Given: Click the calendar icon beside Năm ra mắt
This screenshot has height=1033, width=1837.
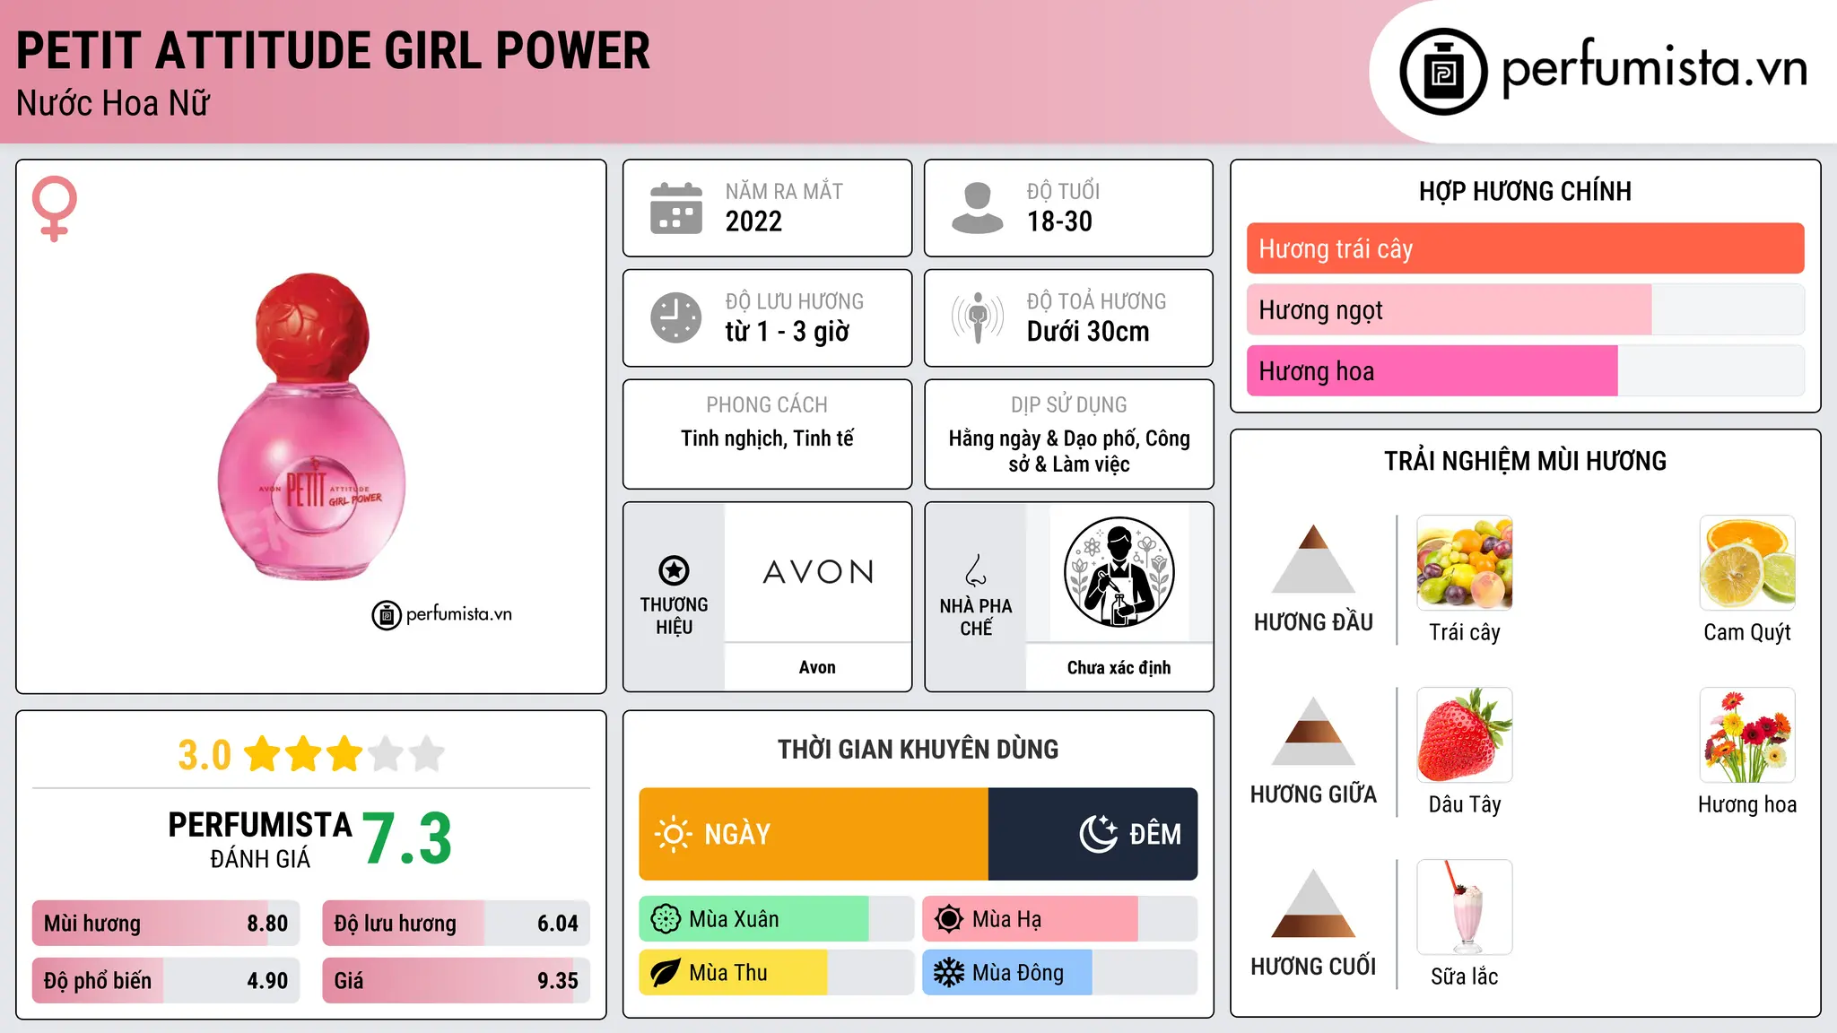Looking at the screenshot, I should click(x=676, y=208).
